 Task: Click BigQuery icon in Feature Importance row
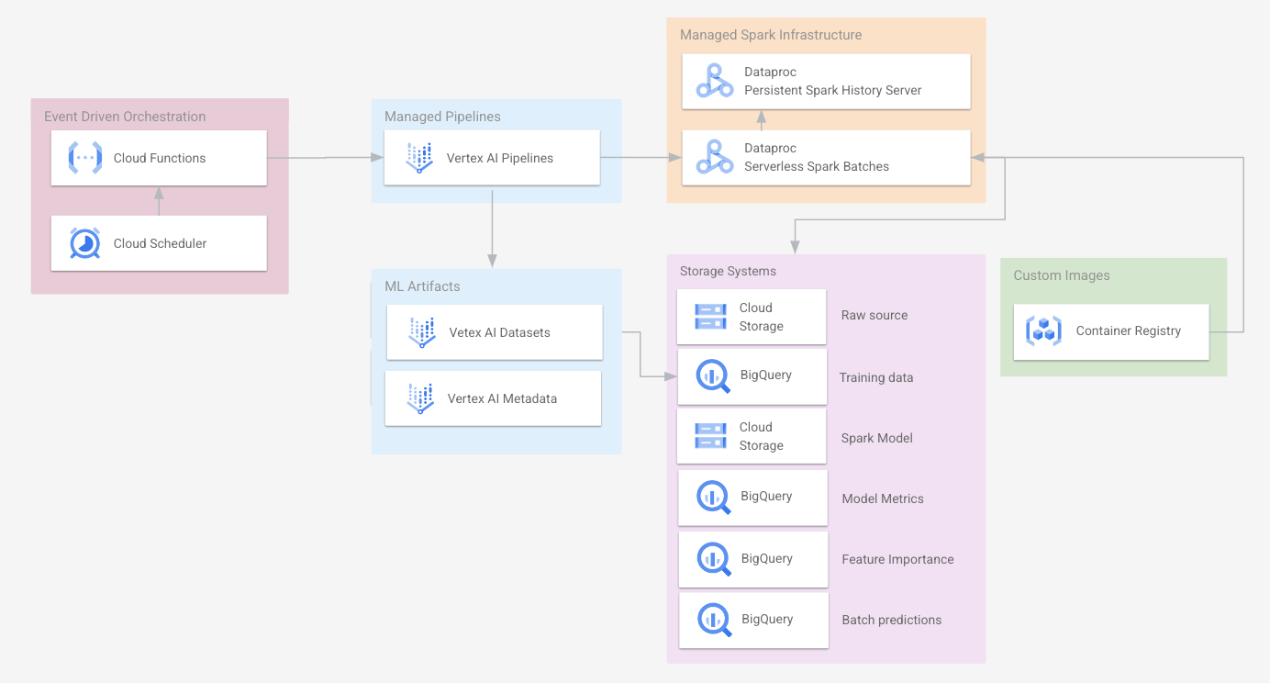[714, 559]
